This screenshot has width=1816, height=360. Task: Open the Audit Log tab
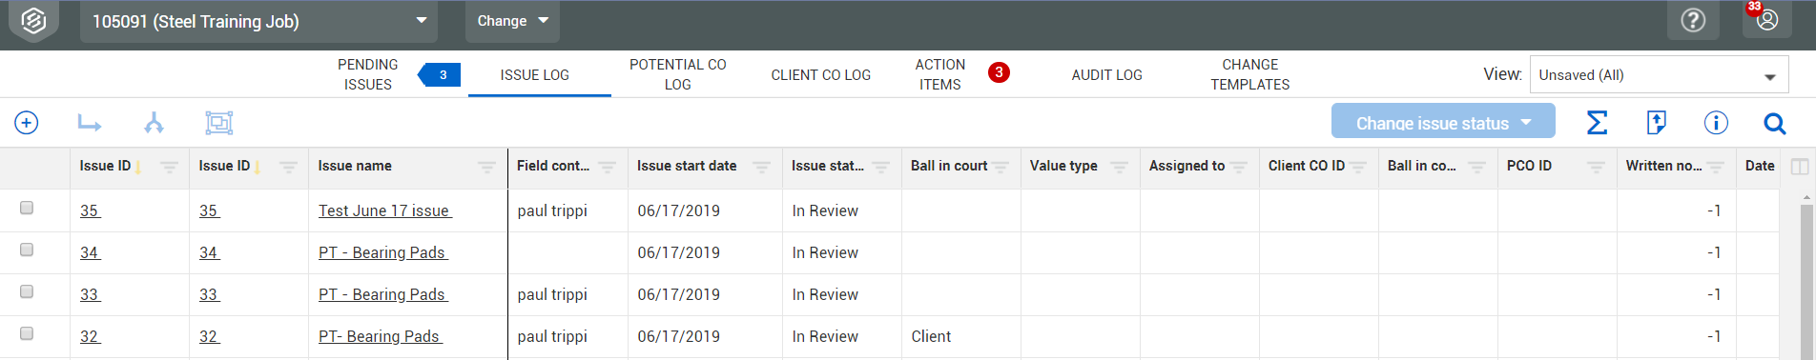point(1106,75)
